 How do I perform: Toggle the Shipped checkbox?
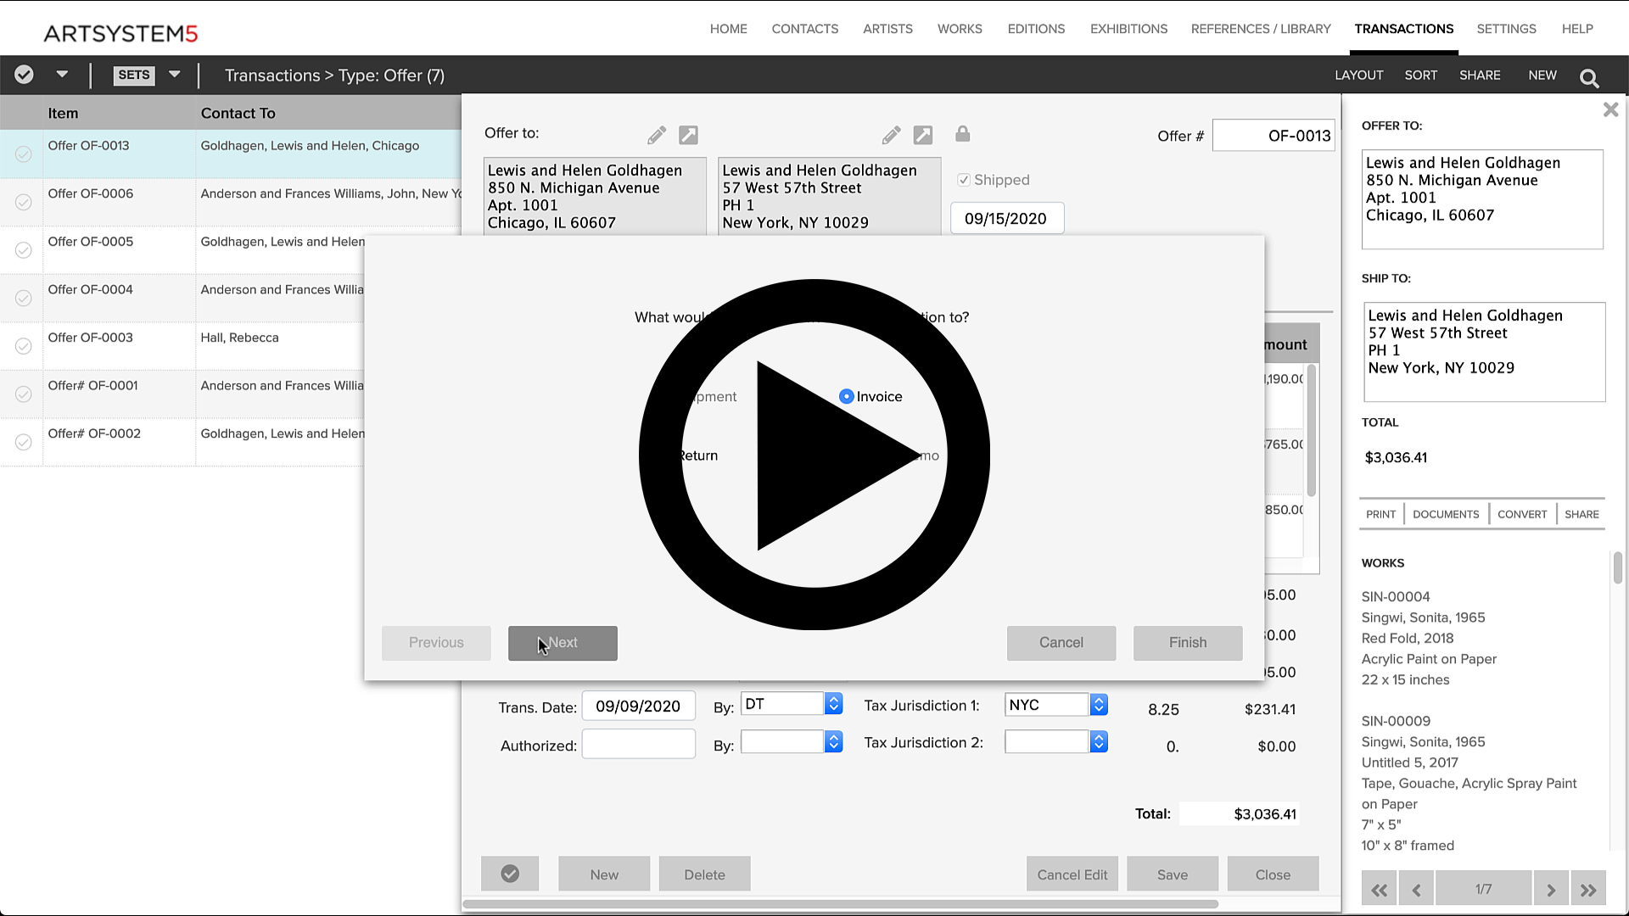(964, 179)
